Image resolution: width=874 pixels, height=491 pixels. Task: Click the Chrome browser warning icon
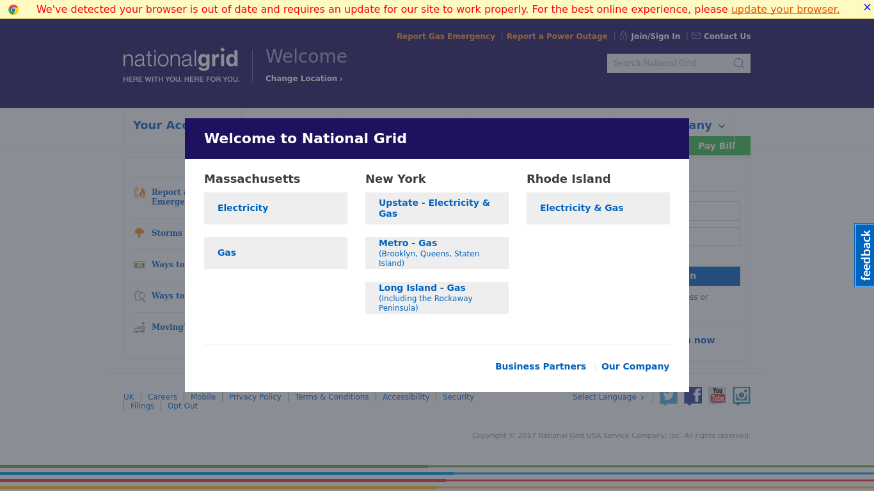(x=13, y=10)
